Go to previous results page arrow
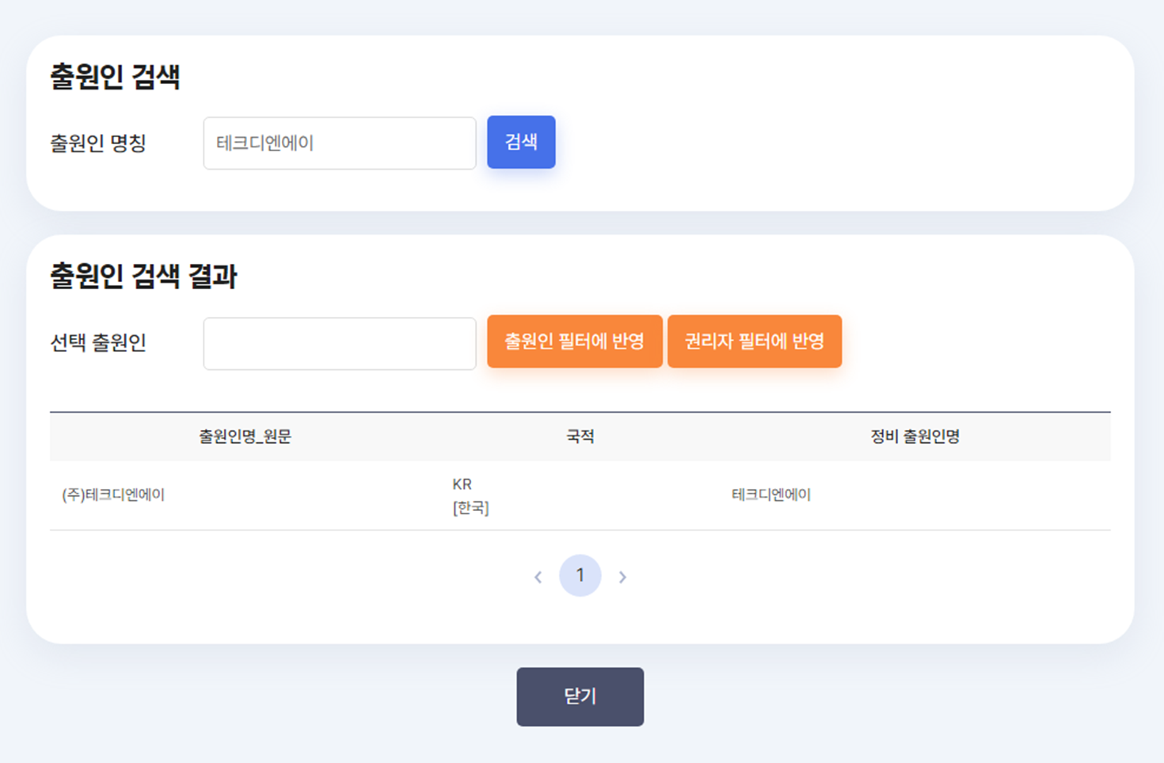1164x763 pixels. (538, 577)
